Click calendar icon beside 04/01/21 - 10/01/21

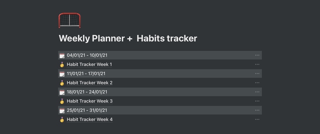pos(62,55)
